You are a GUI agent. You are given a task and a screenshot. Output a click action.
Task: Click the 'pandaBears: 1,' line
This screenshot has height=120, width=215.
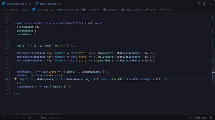pyautogui.click(x=27, y=34)
